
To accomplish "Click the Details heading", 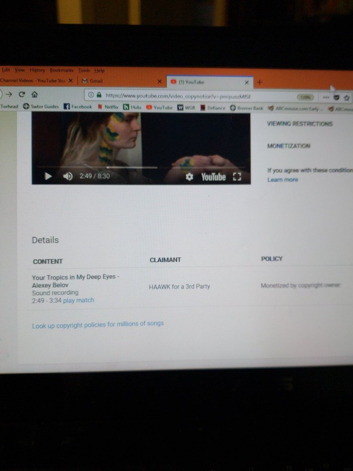I will click(45, 240).
